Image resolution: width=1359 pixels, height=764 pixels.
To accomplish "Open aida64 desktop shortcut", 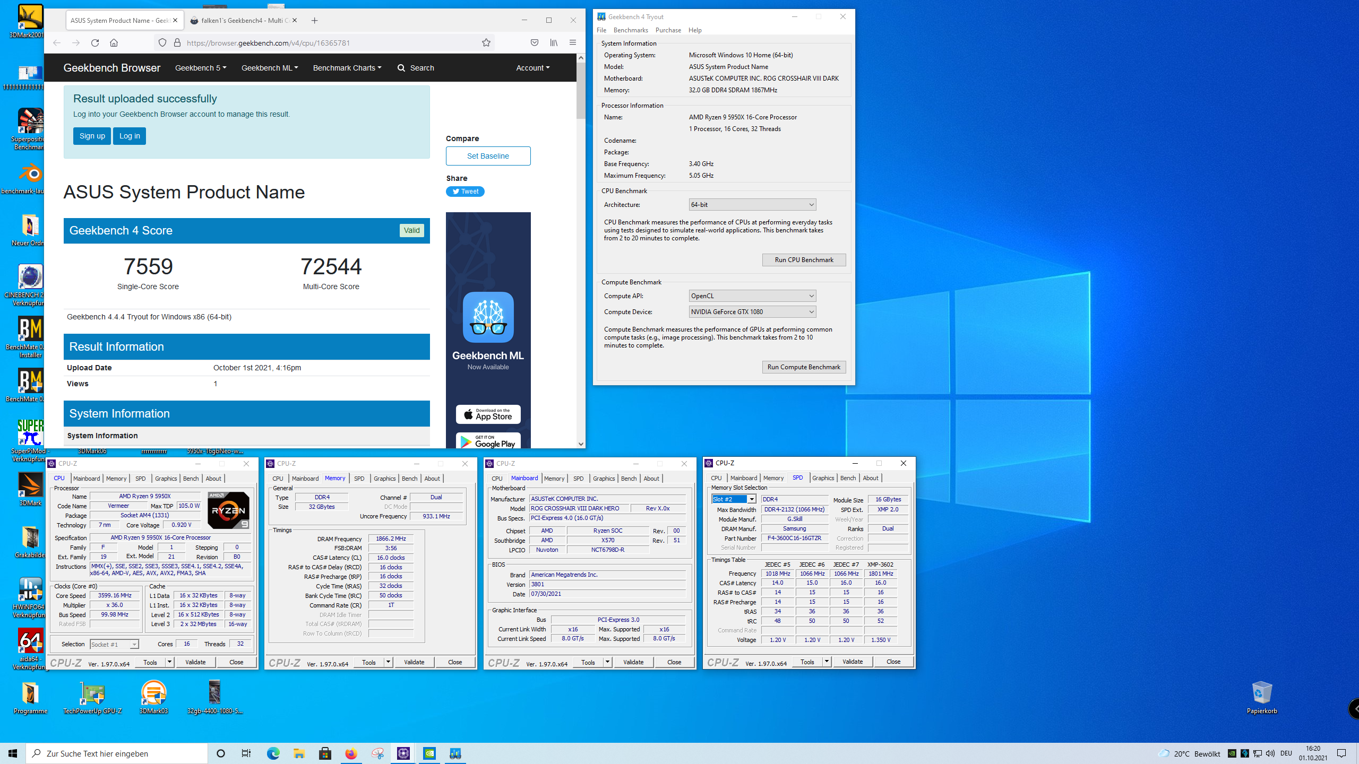I will [x=29, y=649].
